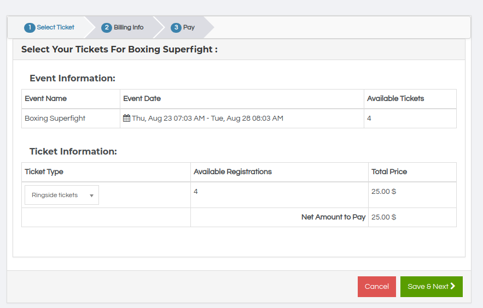
Task: Click the step 2 number badge
Action: 107,27
